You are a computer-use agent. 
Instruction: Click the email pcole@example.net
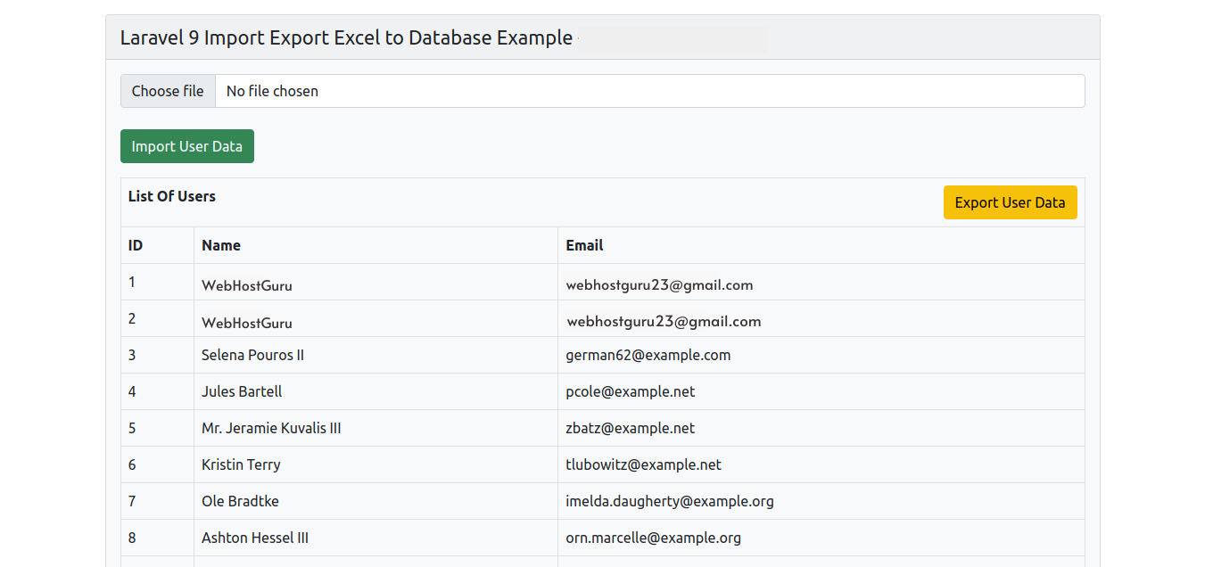(x=631, y=391)
